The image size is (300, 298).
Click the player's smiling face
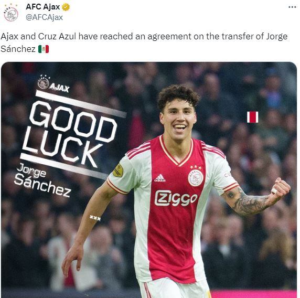(178, 120)
